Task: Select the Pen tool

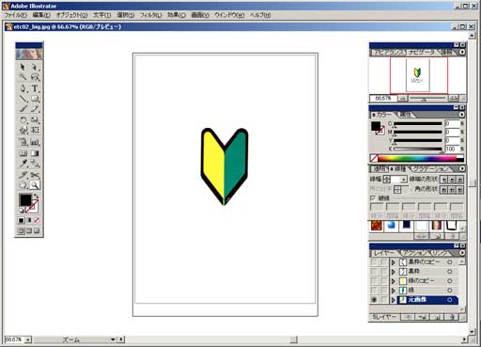Action: tap(23, 88)
